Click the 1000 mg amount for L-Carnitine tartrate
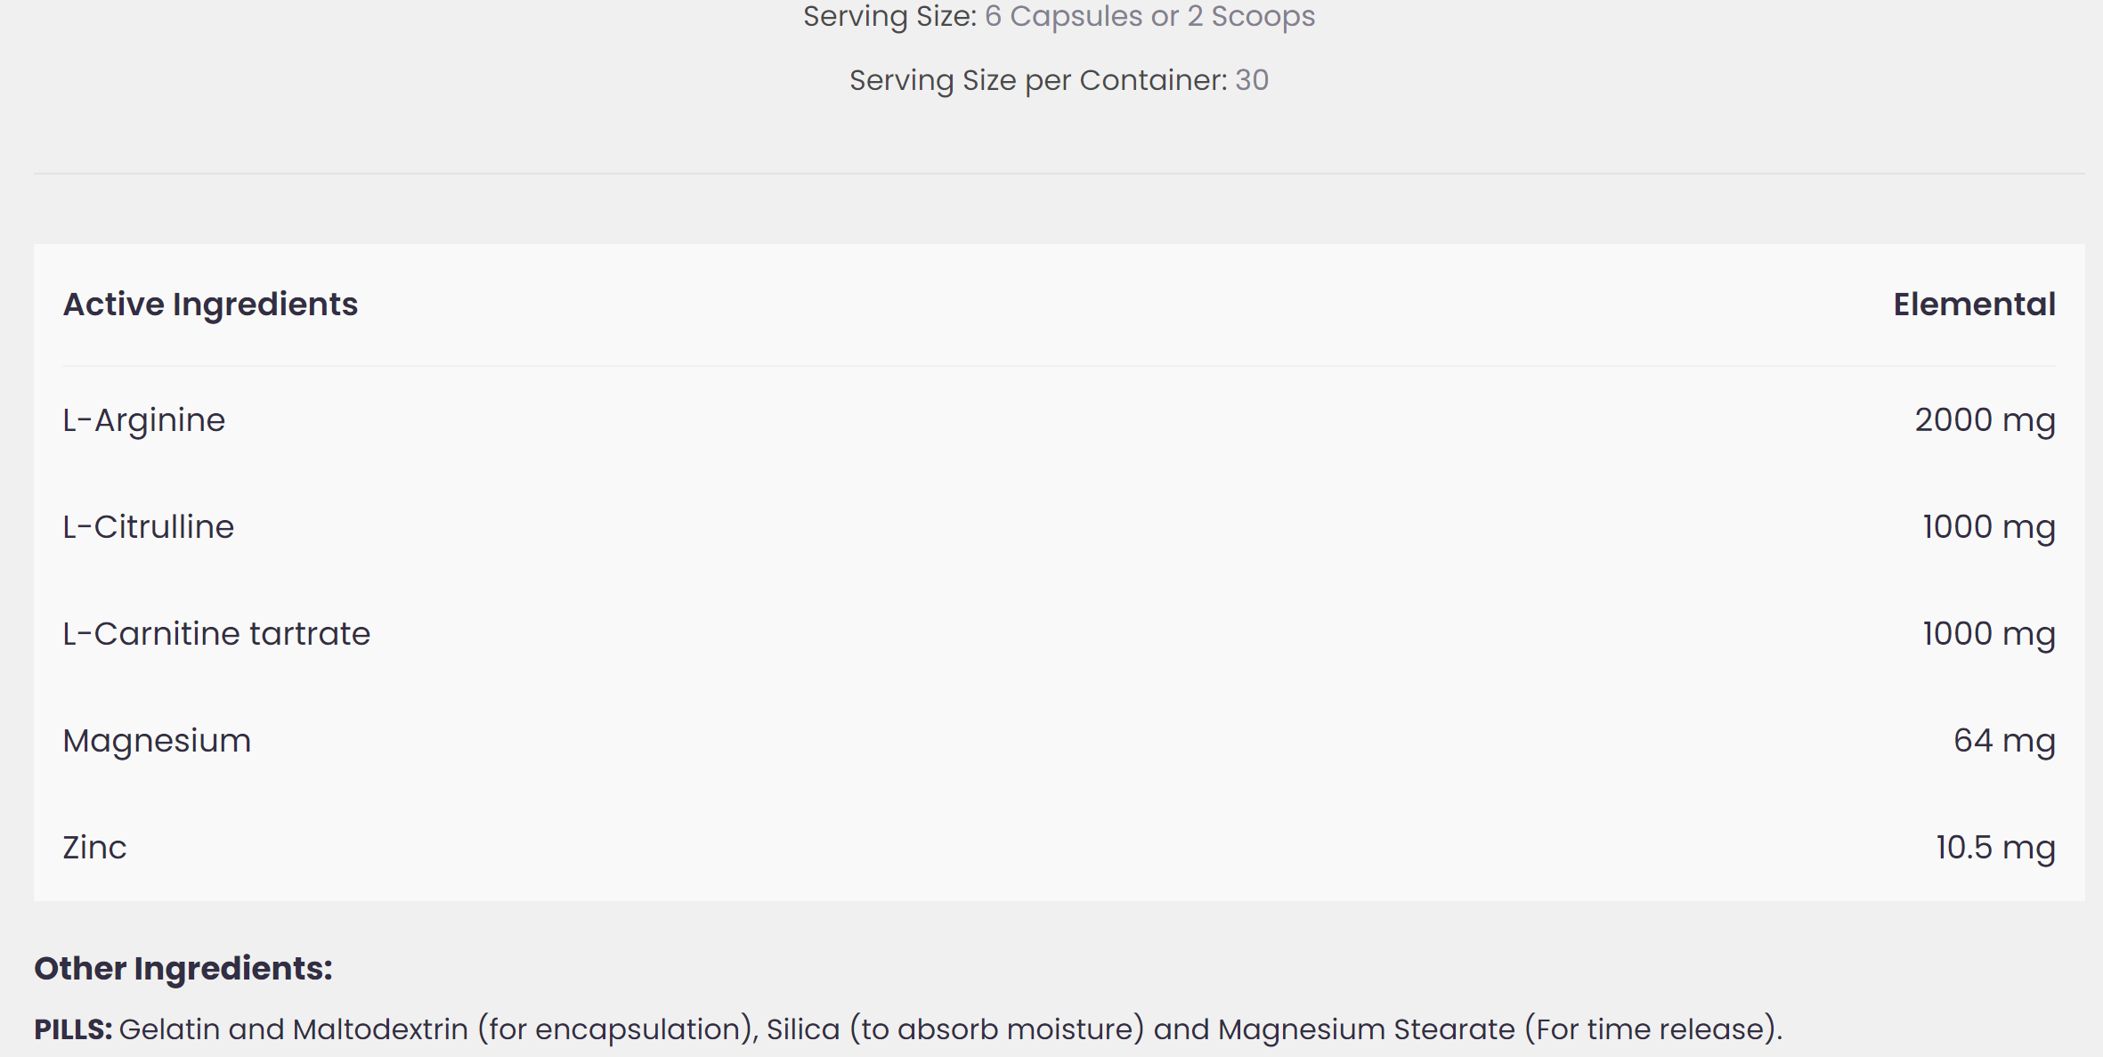Screen dimensions: 2103x1057 pyautogui.click(x=1988, y=634)
